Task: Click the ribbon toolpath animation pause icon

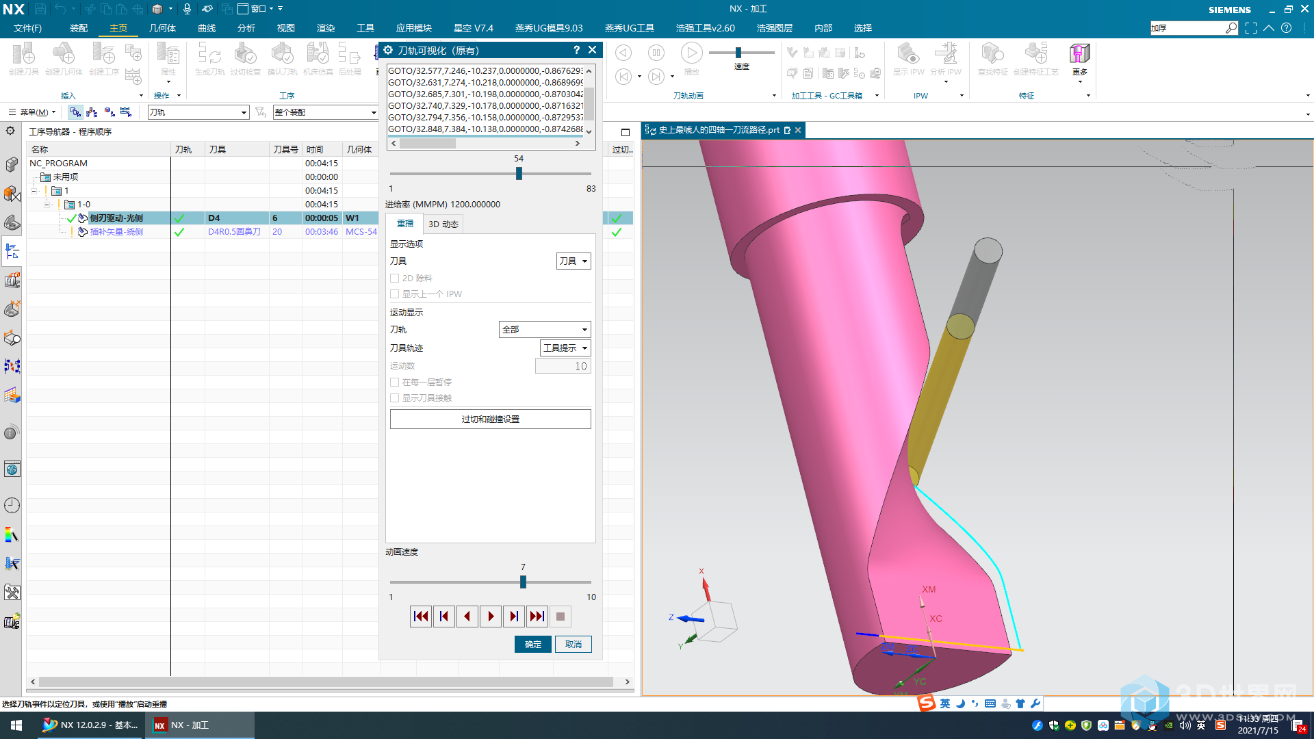Action: (656, 53)
